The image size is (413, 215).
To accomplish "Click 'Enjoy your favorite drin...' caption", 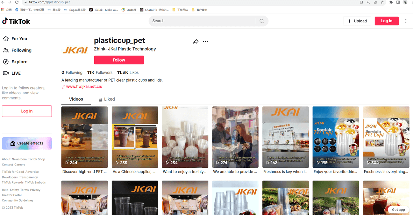I will [335, 172].
